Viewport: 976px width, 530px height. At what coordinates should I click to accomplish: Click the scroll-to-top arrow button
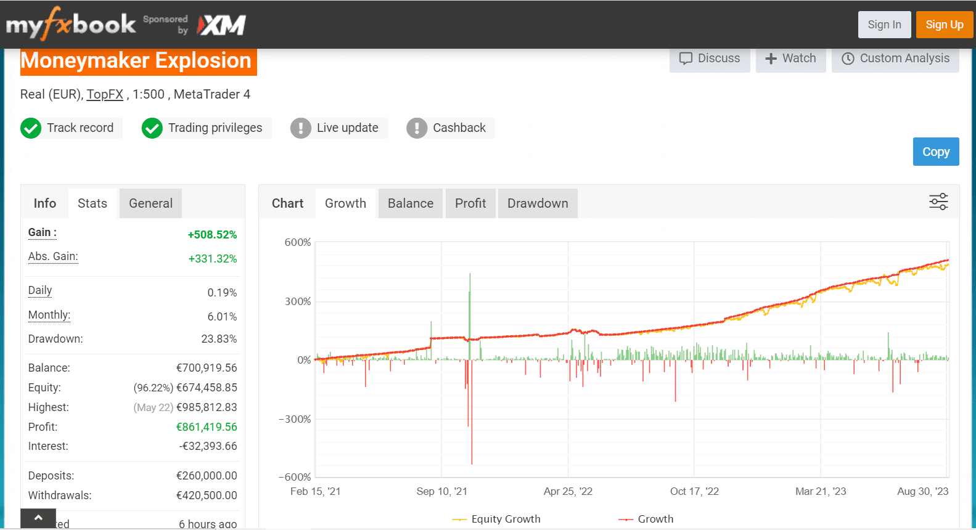point(38,518)
